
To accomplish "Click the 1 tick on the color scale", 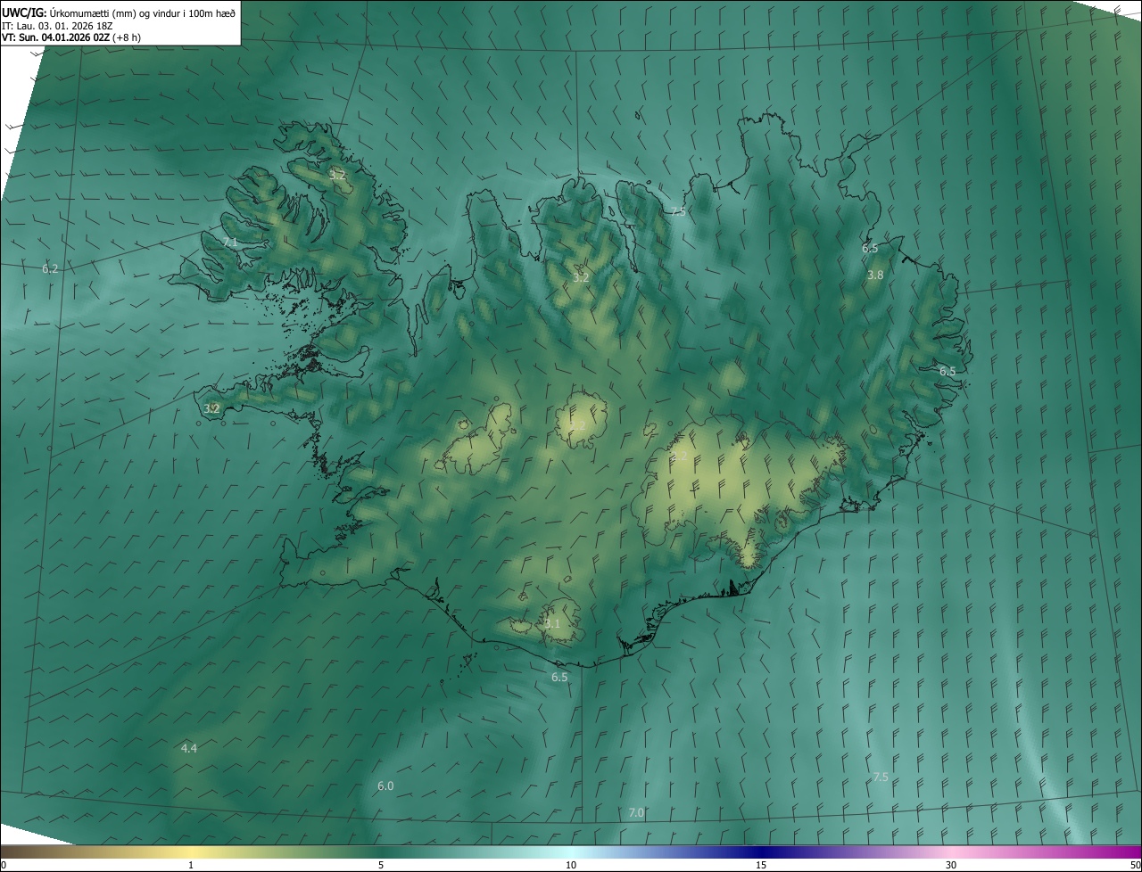I will pyautogui.click(x=191, y=865).
